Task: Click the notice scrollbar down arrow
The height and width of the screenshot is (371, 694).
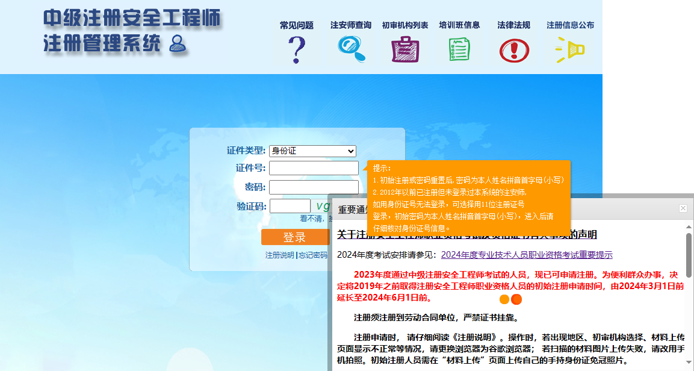Action: click(x=689, y=362)
